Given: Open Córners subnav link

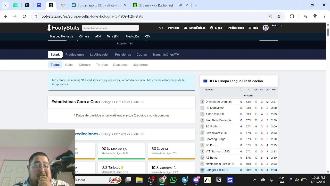Looking at the screenshot, I should click(x=84, y=36).
